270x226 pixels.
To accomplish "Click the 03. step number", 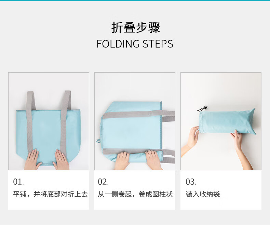I will (x=191, y=182).
